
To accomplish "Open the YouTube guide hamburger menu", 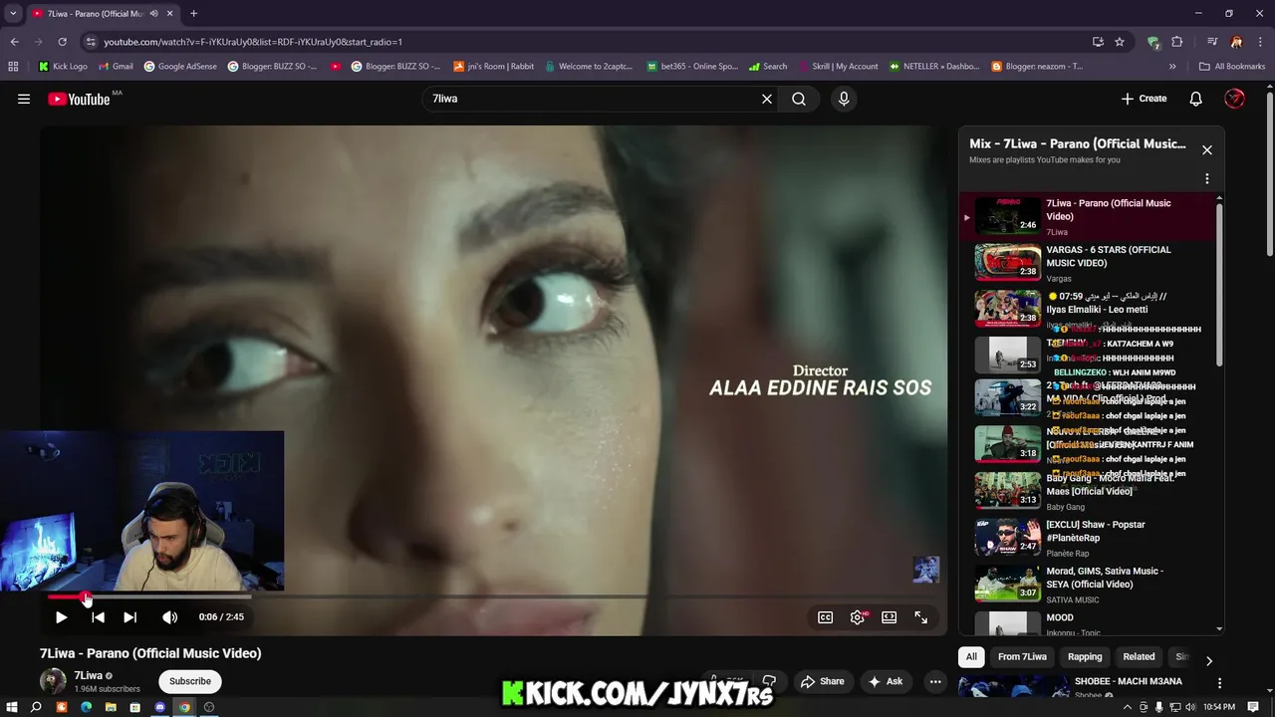I will pos(24,99).
